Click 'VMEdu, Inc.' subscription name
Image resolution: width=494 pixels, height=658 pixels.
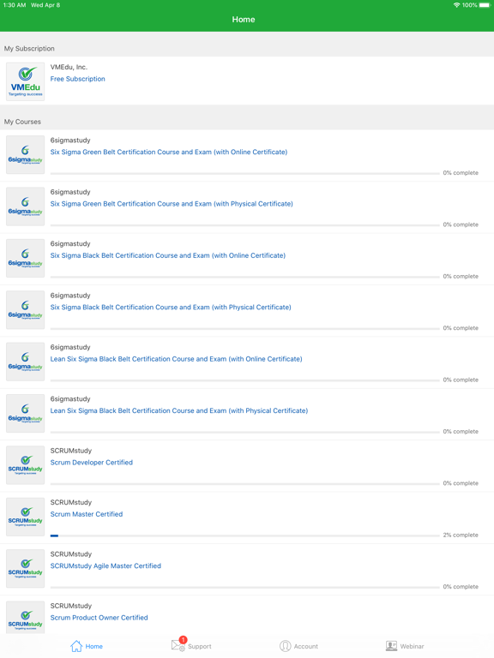(69, 67)
